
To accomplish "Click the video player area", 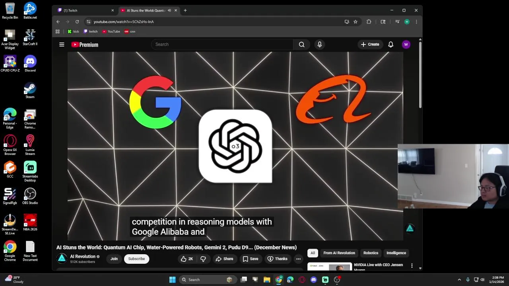I will pos(235,146).
